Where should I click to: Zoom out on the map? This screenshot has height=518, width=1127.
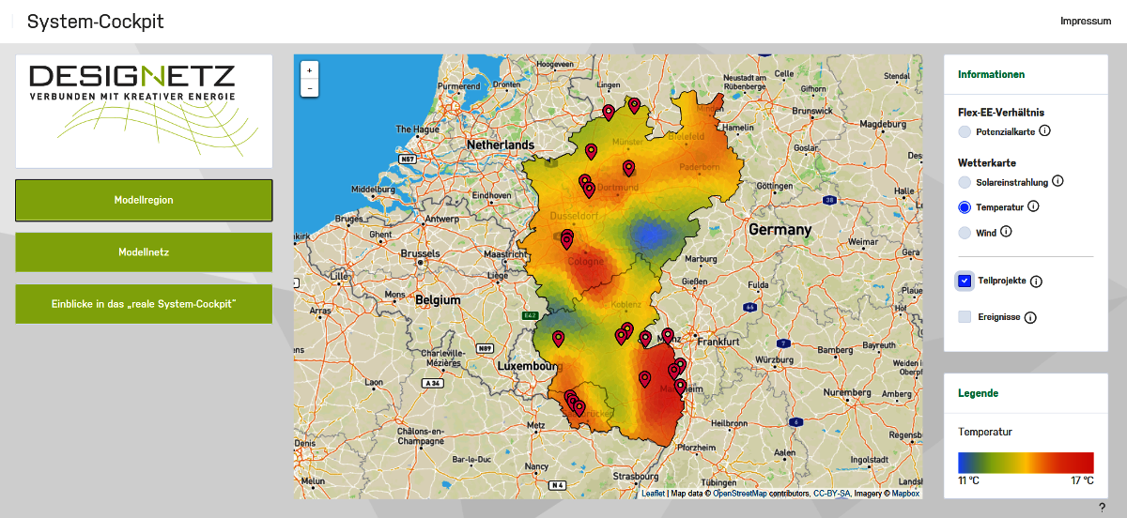(x=310, y=88)
